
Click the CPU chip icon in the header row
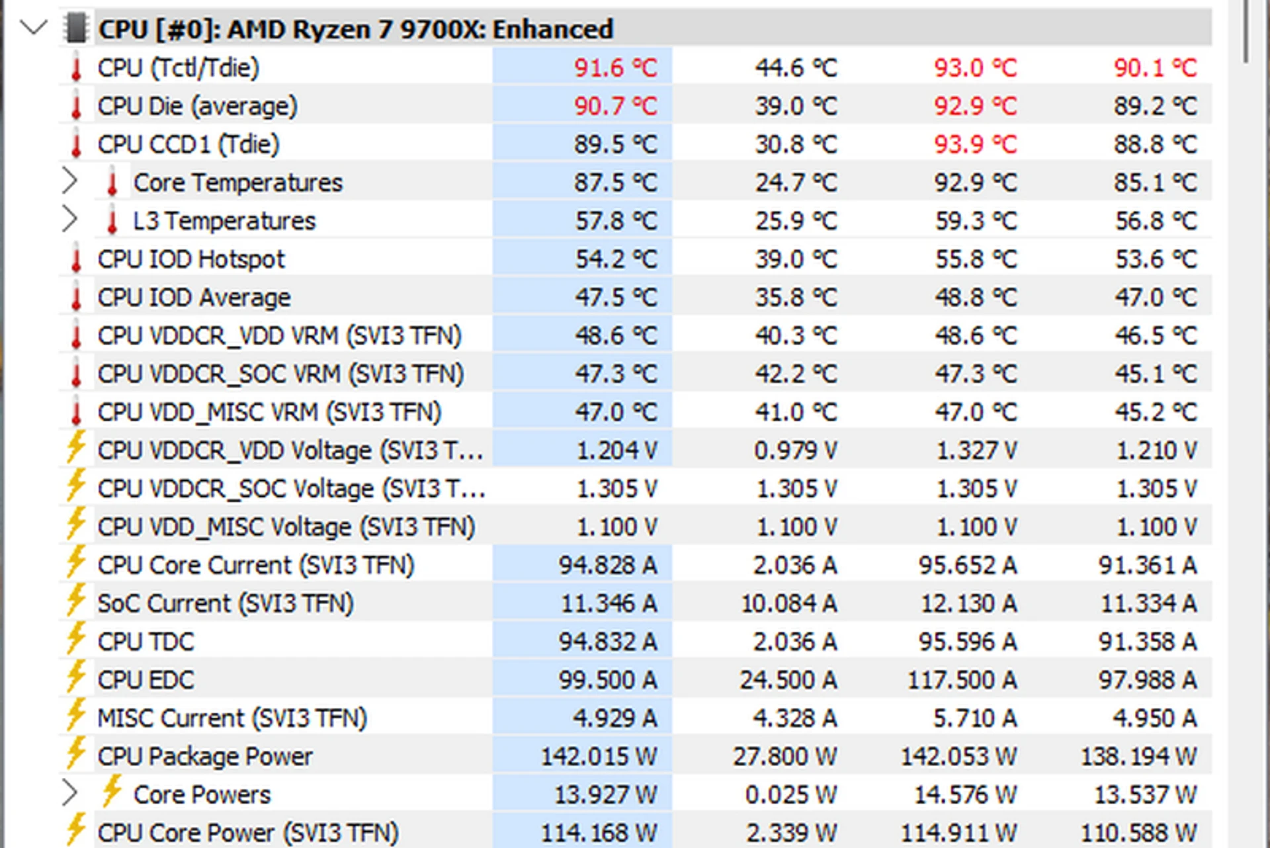click(76, 28)
